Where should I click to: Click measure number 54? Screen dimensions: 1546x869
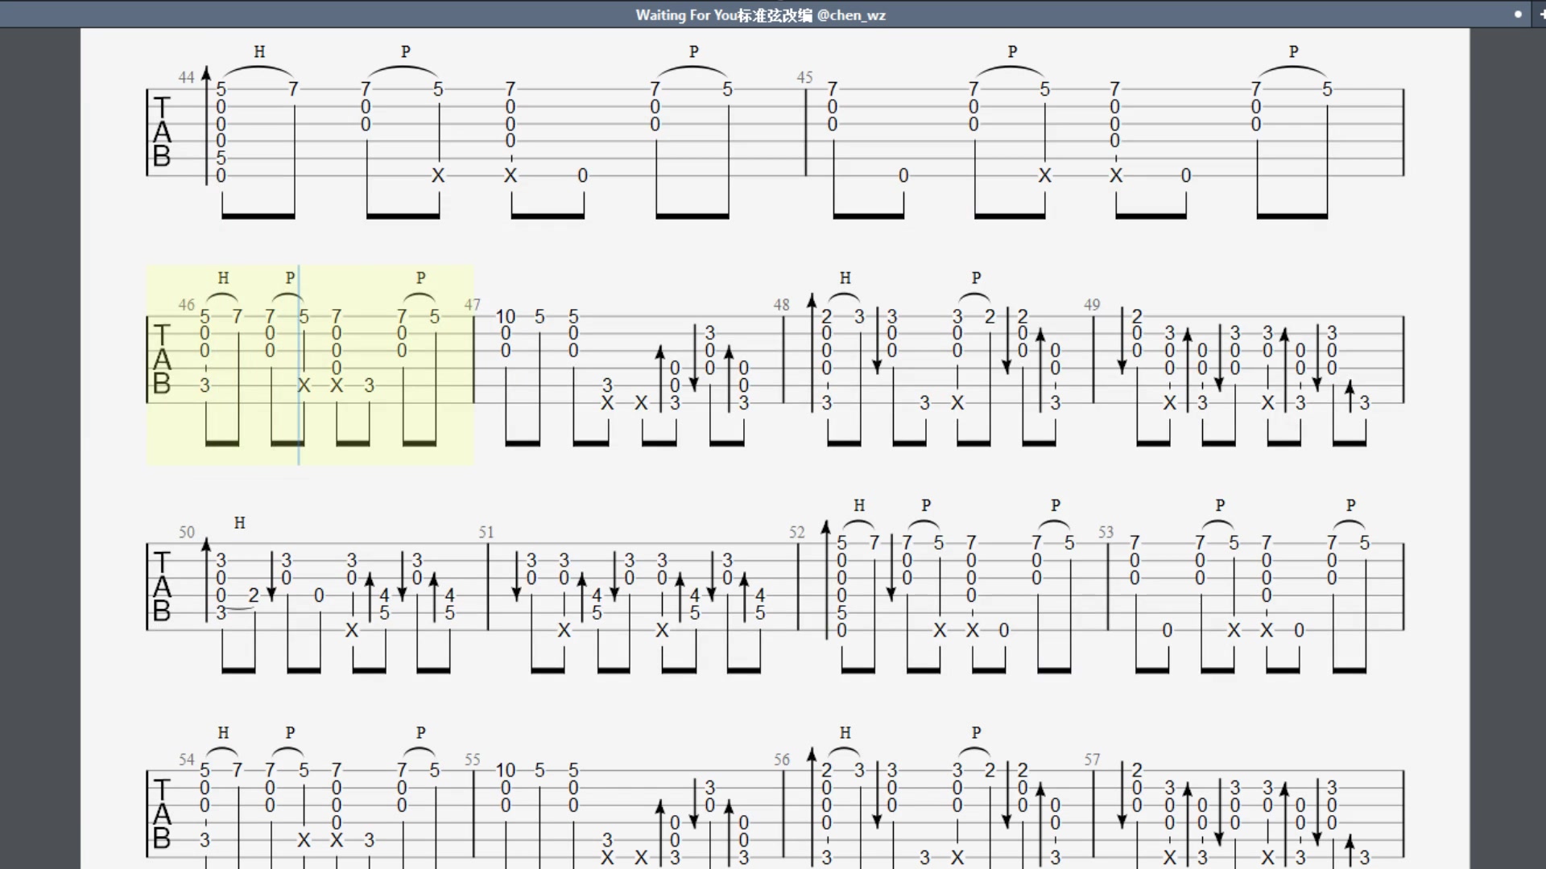coord(186,760)
